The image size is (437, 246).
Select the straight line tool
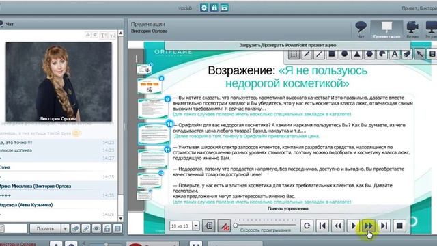tap(319, 54)
